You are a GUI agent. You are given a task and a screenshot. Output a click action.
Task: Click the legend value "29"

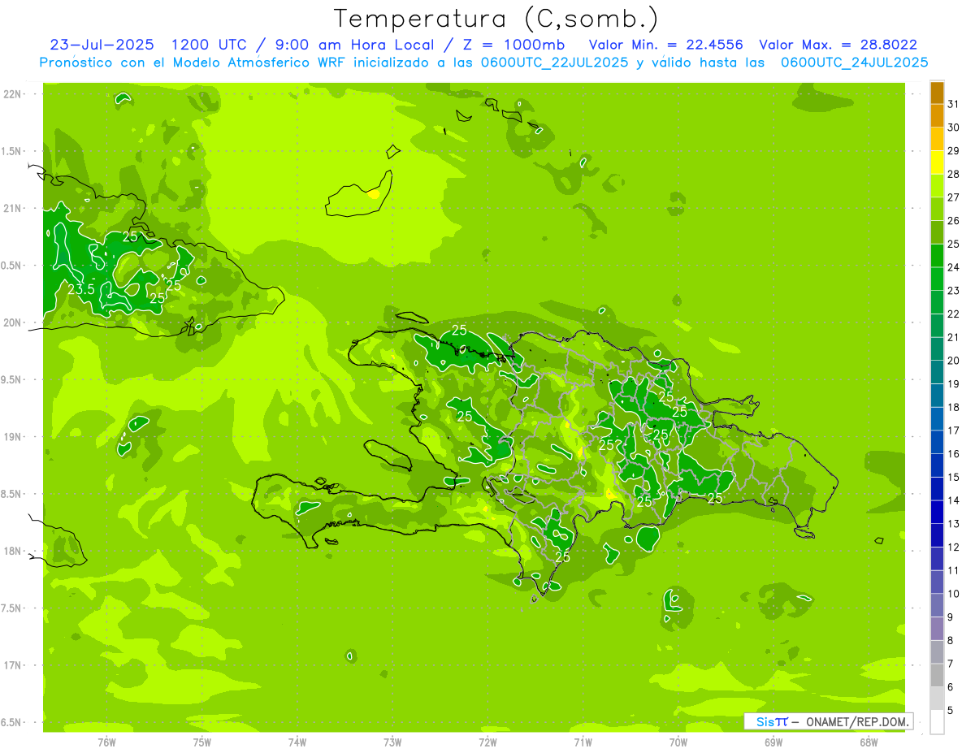click(x=954, y=151)
